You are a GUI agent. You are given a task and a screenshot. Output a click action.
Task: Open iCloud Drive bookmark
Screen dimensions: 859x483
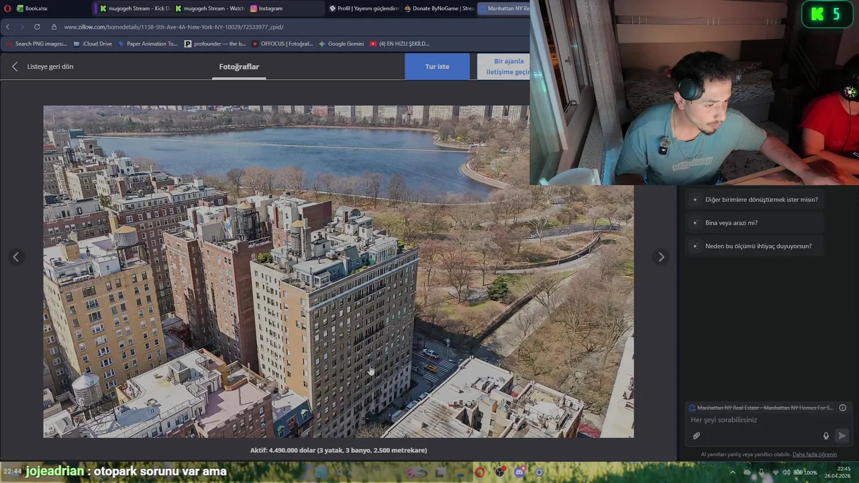pos(93,44)
